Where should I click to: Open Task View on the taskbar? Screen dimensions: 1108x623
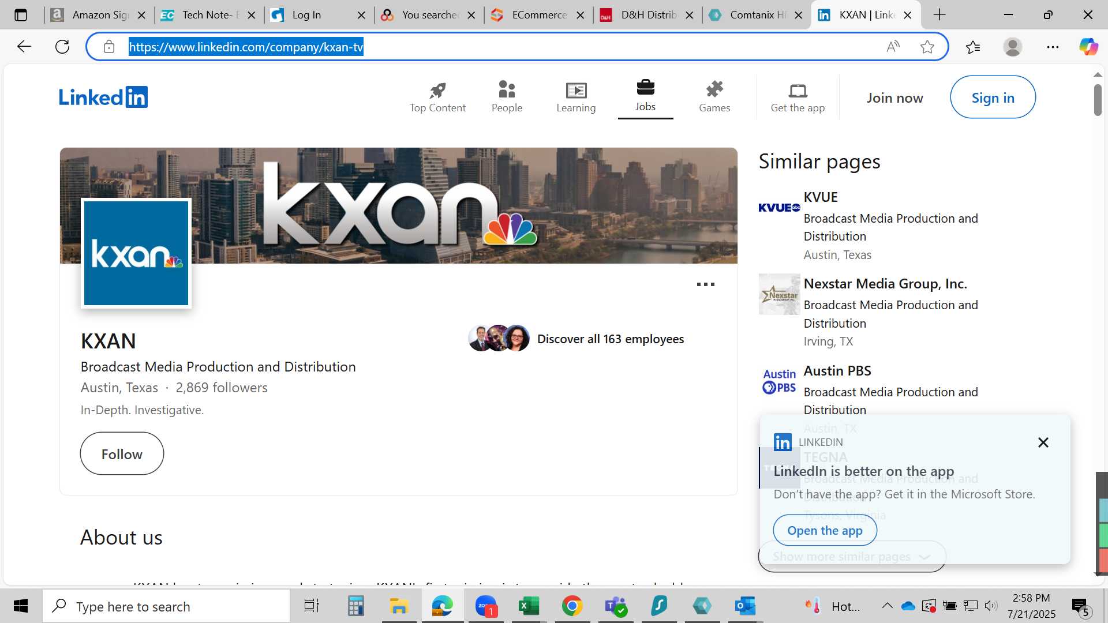point(312,606)
